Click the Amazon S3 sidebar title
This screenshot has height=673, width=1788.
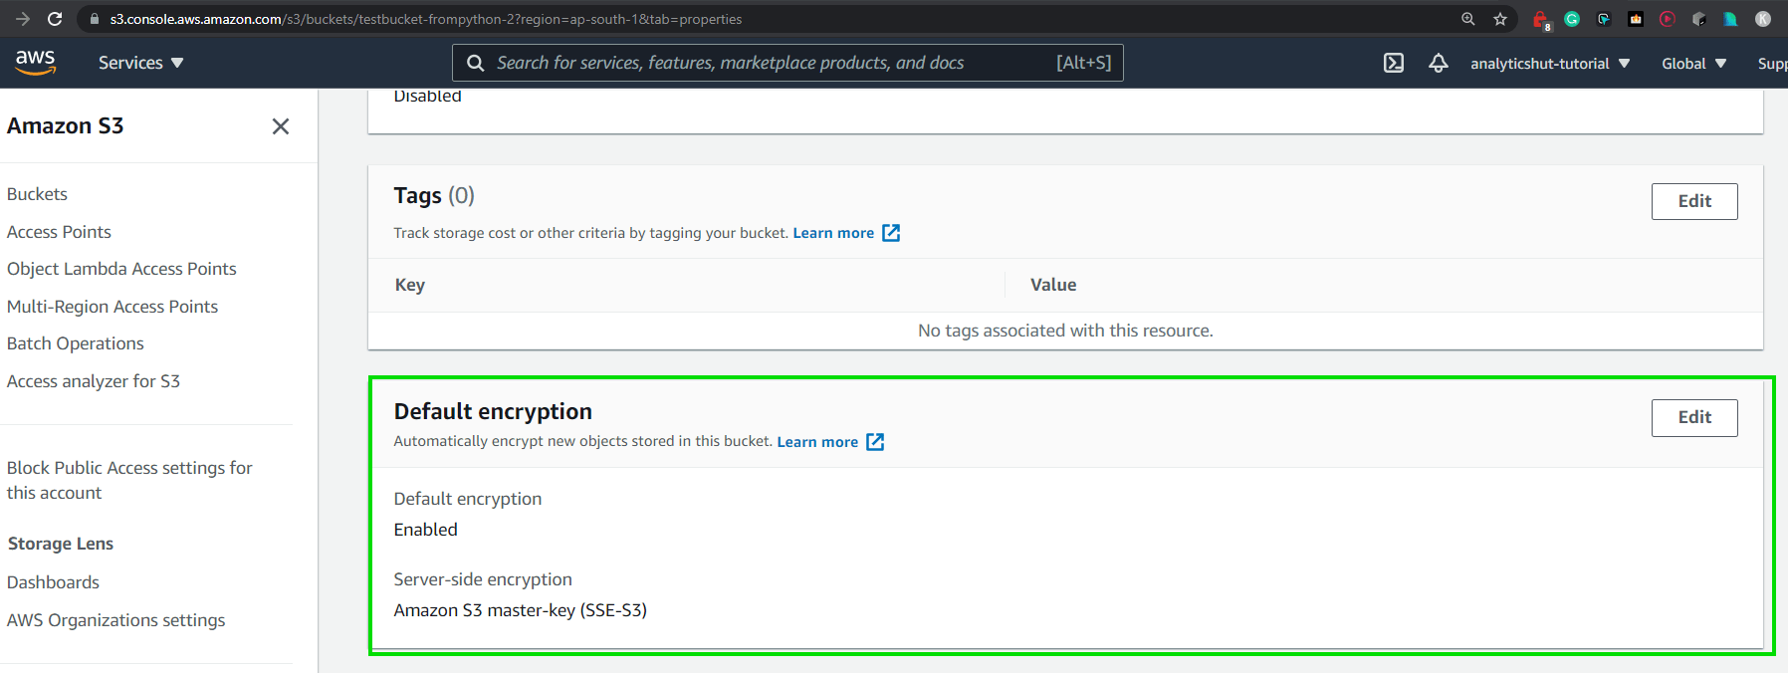(66, 125)
